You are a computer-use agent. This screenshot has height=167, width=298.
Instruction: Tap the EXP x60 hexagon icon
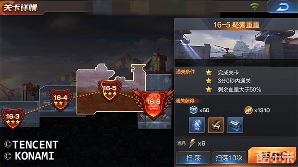[193, 110]
